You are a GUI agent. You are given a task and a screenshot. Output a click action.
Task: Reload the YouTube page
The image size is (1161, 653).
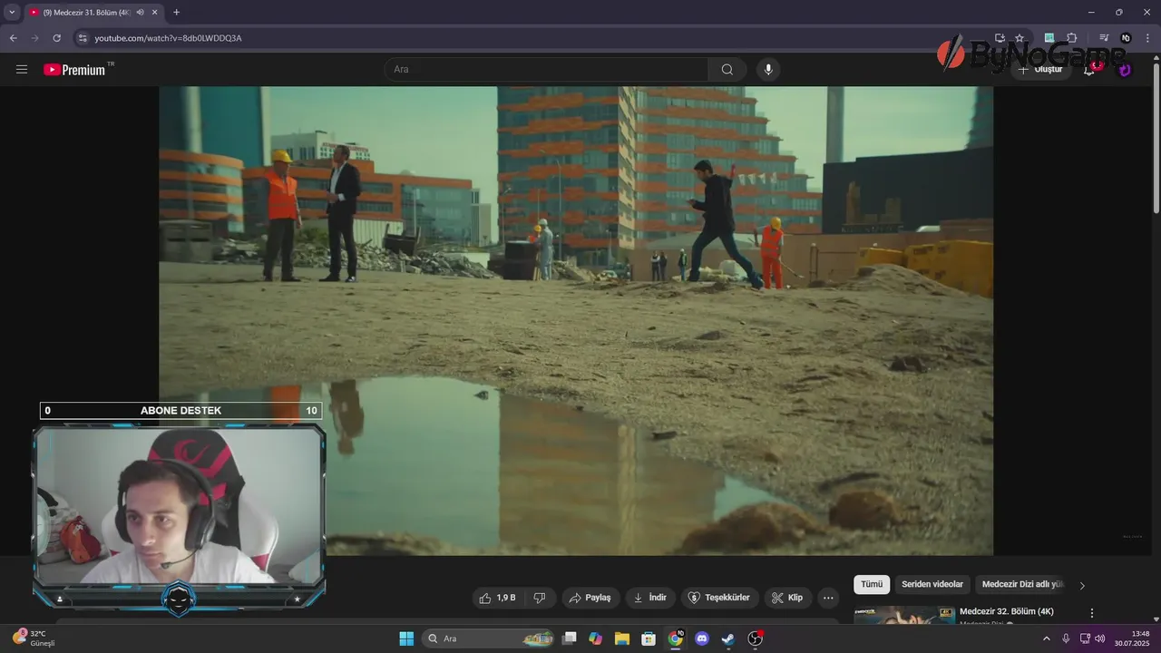(x=56, y=38)
